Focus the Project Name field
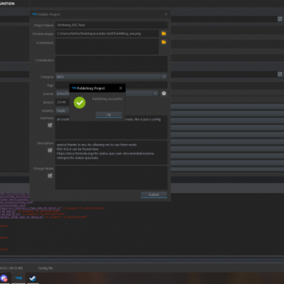Viewport: 284px width, 284px height. coord(111,25)
